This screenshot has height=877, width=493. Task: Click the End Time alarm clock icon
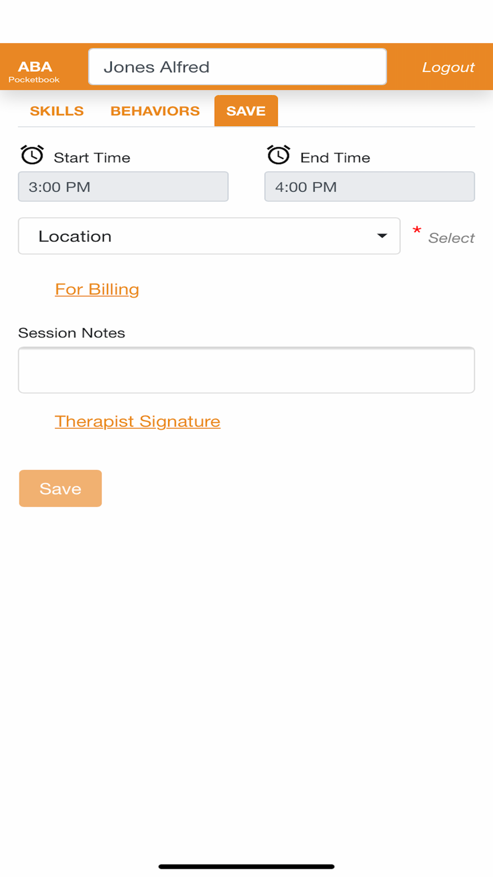click(x=279, y=155)
